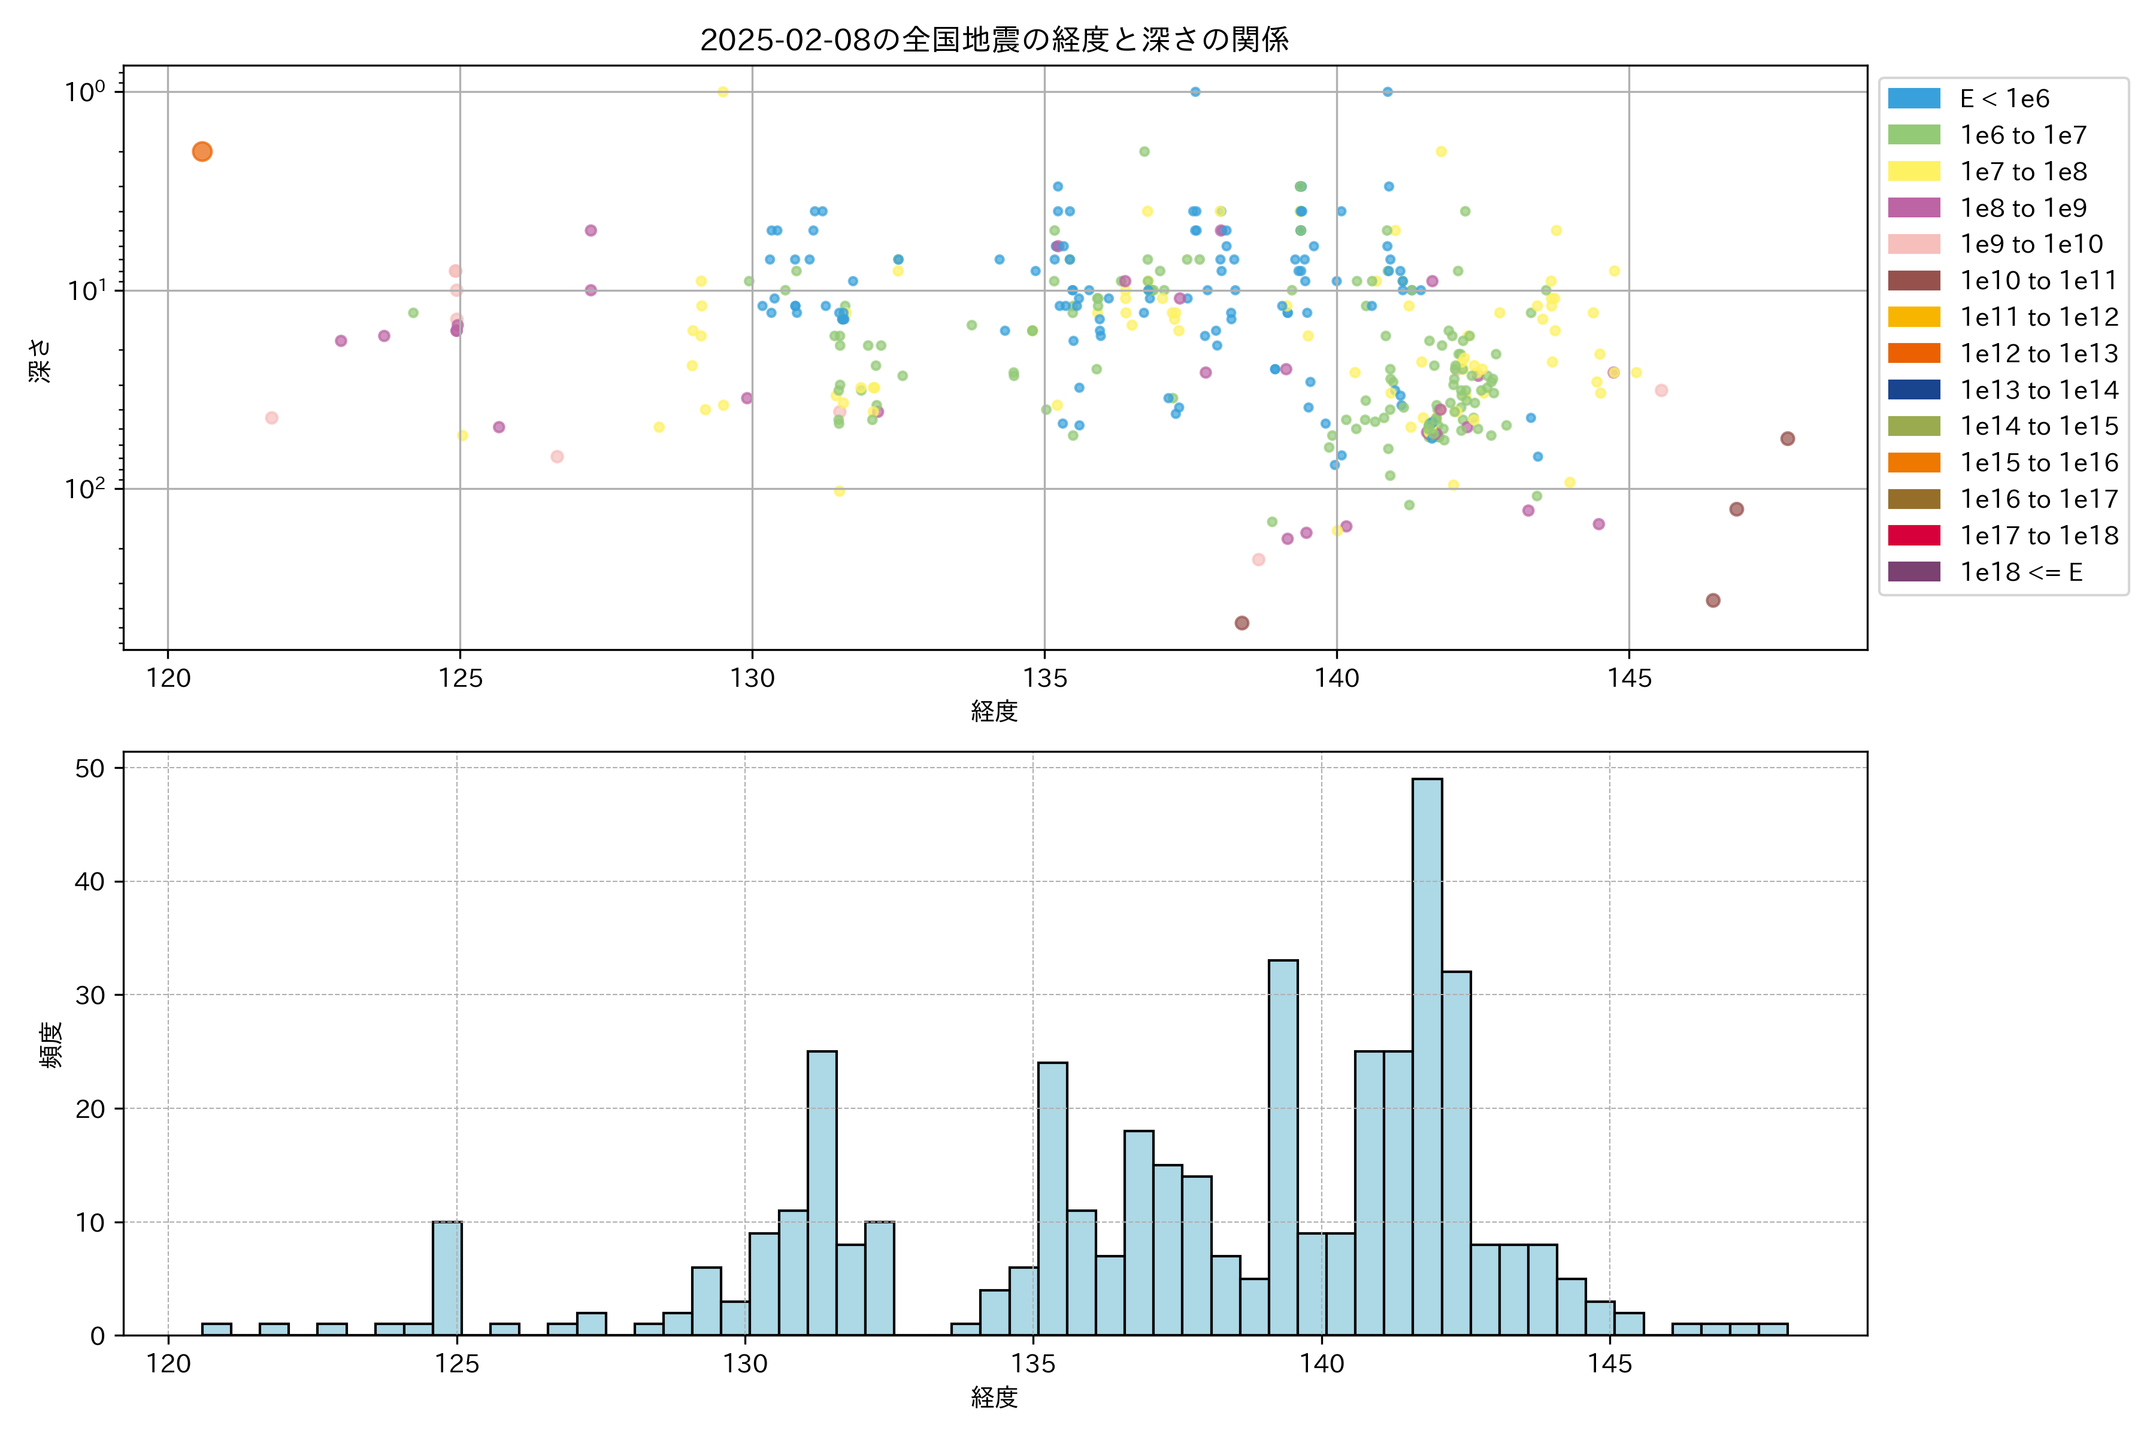Click the magenta 1e8 to 1e9 legend swatch
2156x1437 pixels.
click(1913, 208)
